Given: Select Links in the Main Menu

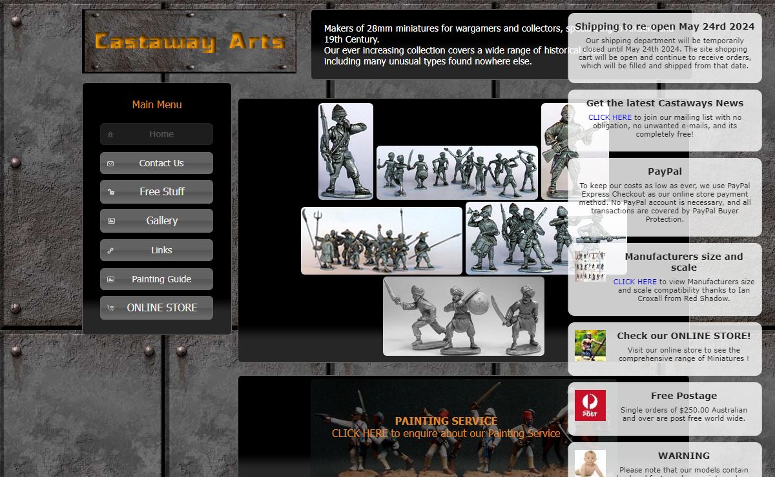Looking at the screenshot, I should coord(156,250).
